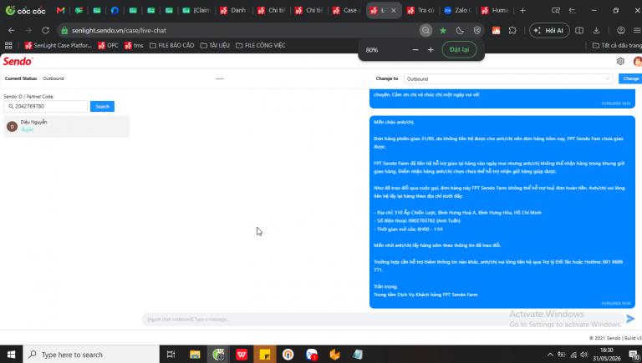Open SenLight Case Platform bookmark

[59, 45]
